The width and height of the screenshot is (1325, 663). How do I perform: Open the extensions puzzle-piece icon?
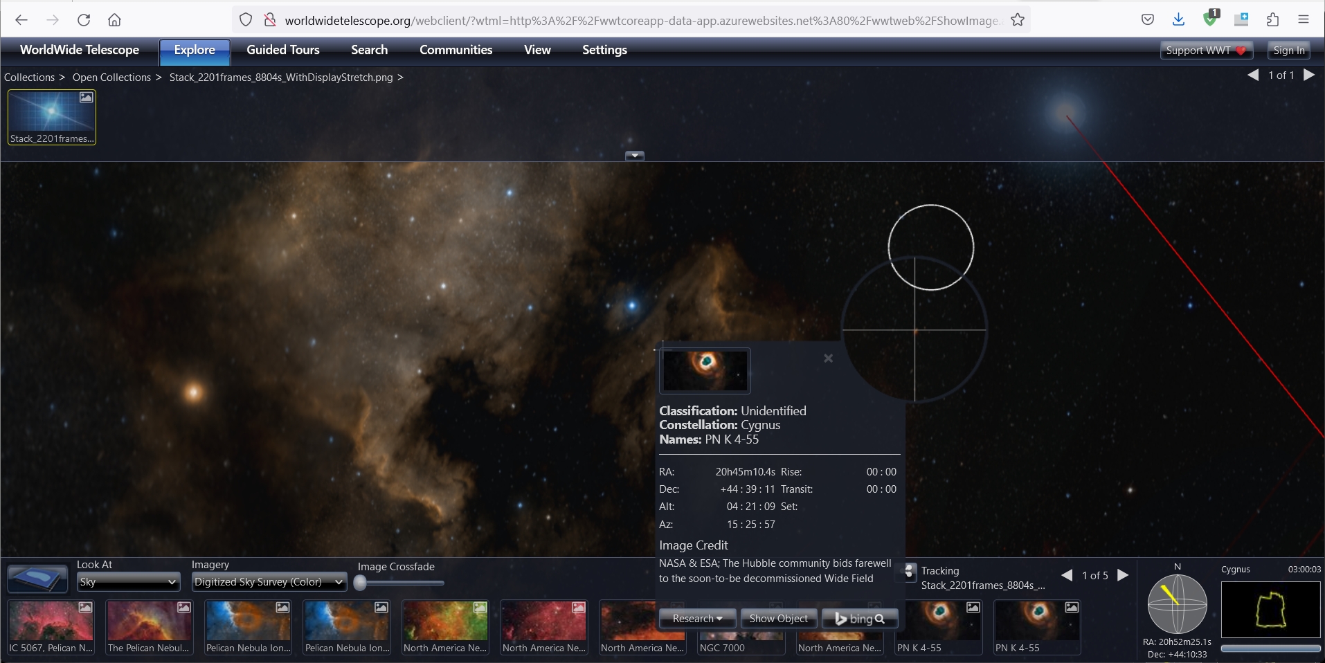pyautogui.click(x=1272, y=20)
